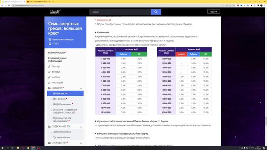This screenshot has height=150, width=267.
Task: Open Все публикации in the sidebar
Action: tap(57, 53)
